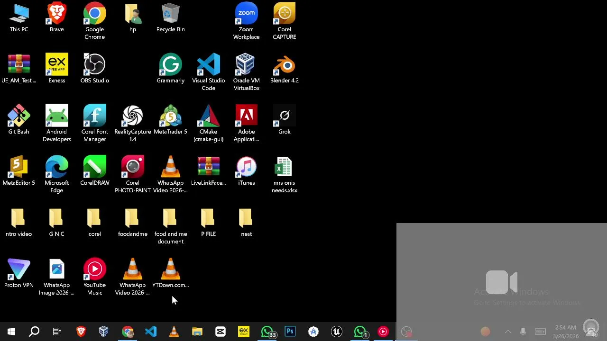Open the touch keyboard tray icon

pyautogui.click(x=540, y=332)
